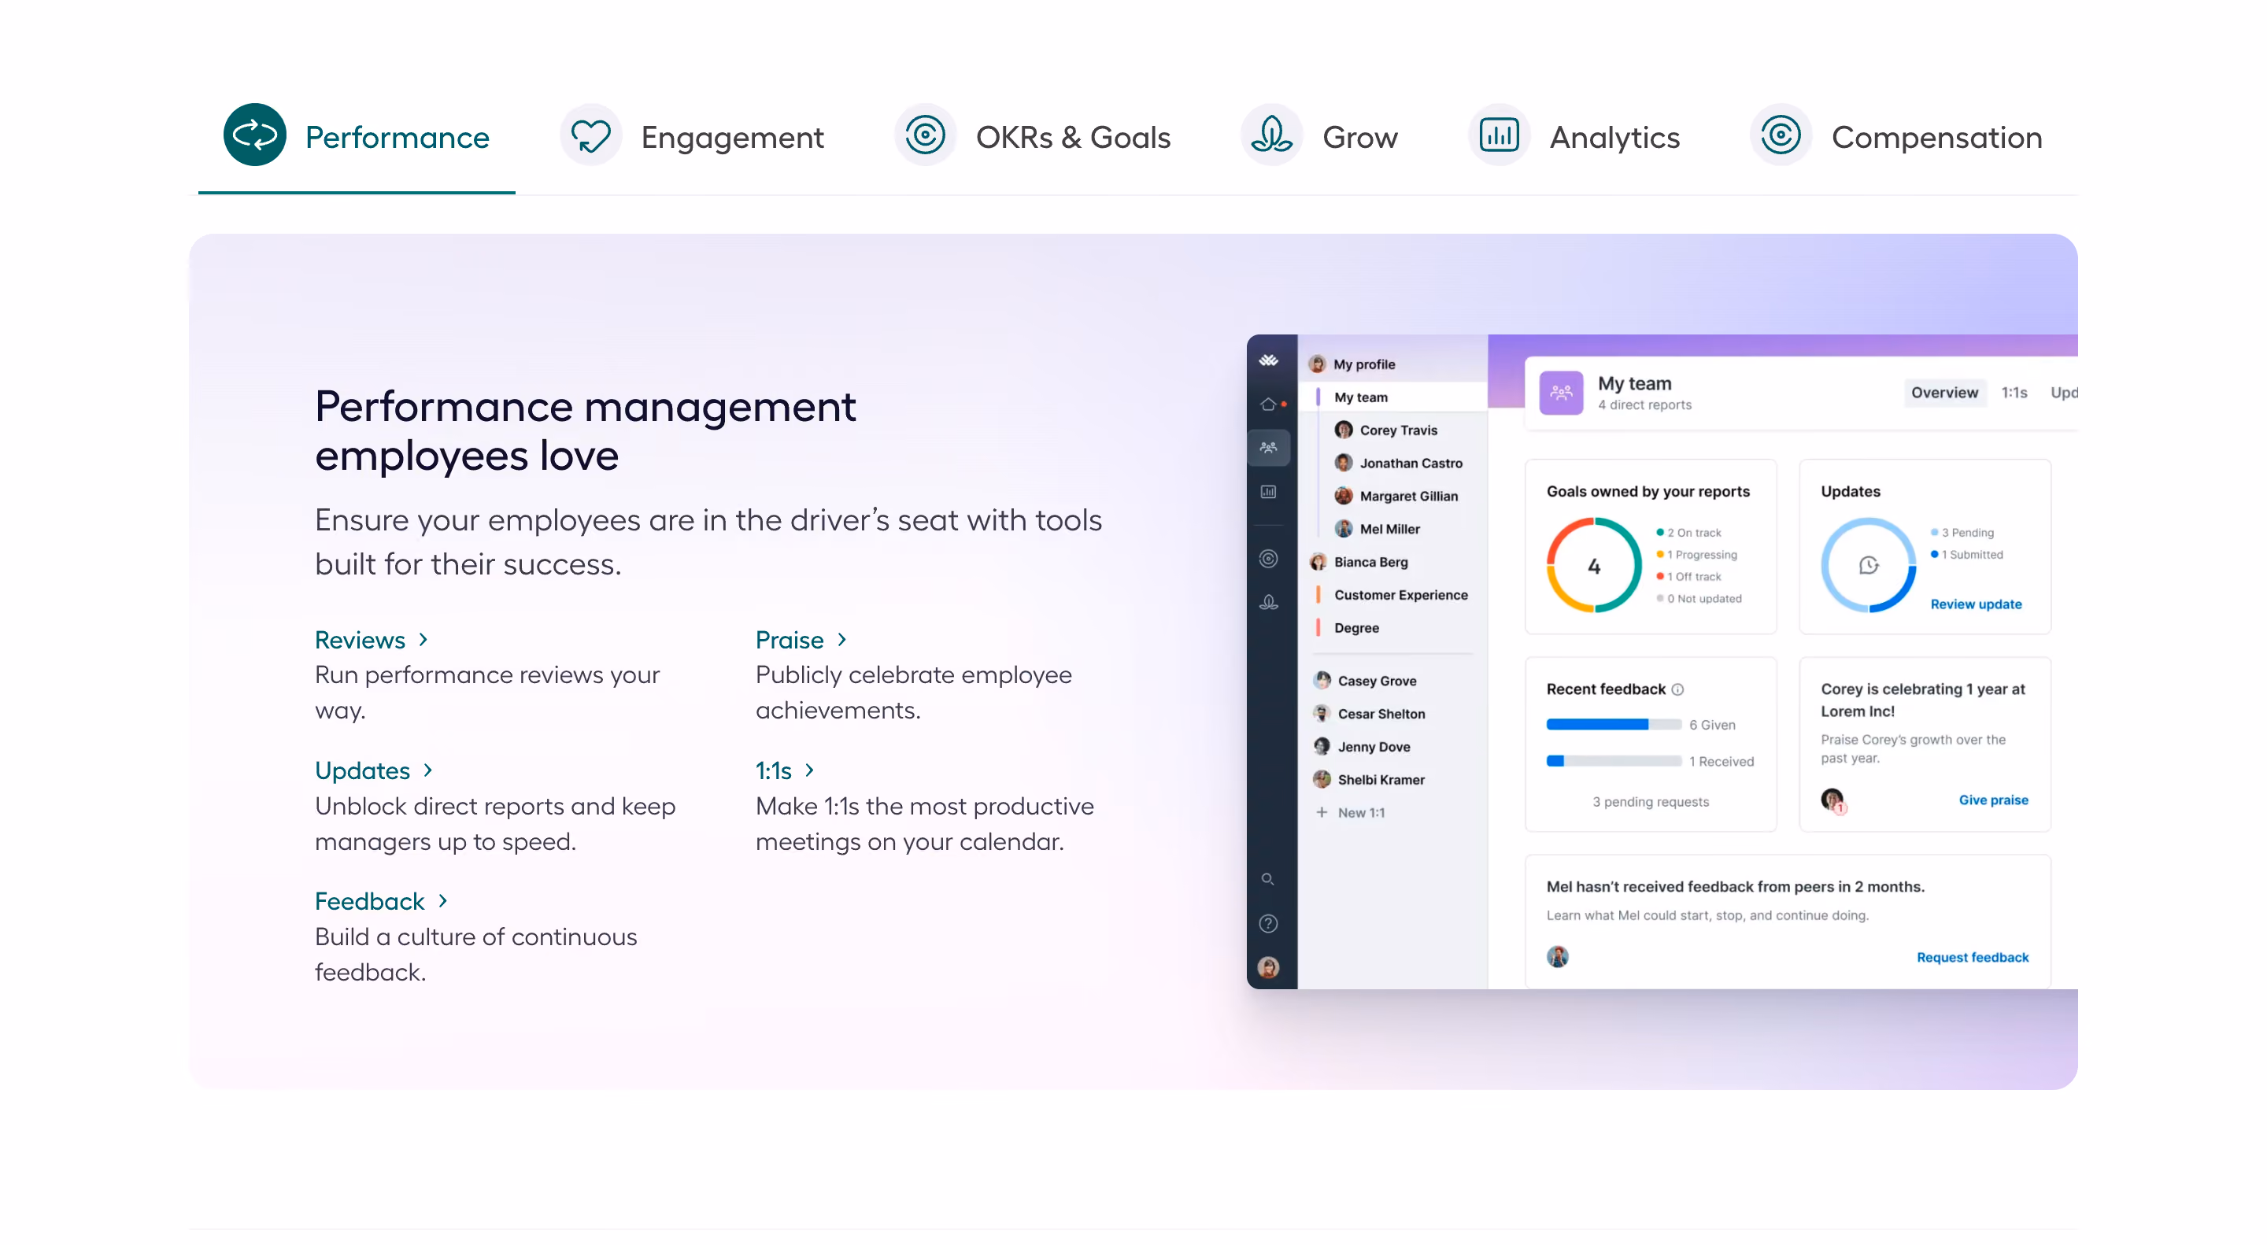Open search via the magnifier icon in the sidebar
The width and height of the screenshot is (2267, 1245).
[x=1268, y=879]
